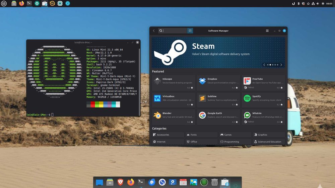
Task: Open the video player dock icon
Action: tap(173, 182)
